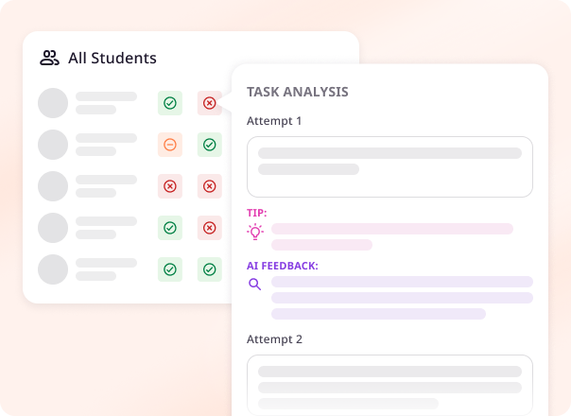Screen dimensions: 571x416
Task: Click the Attempt 1 answer box
Action: (389, 166)
